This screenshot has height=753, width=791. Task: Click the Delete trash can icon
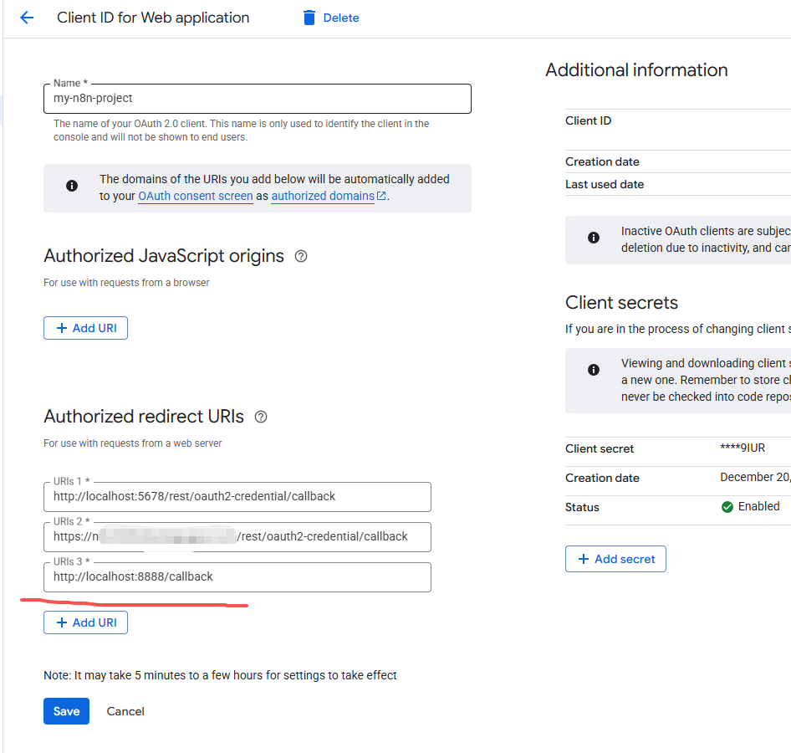(x=310, y=18)
